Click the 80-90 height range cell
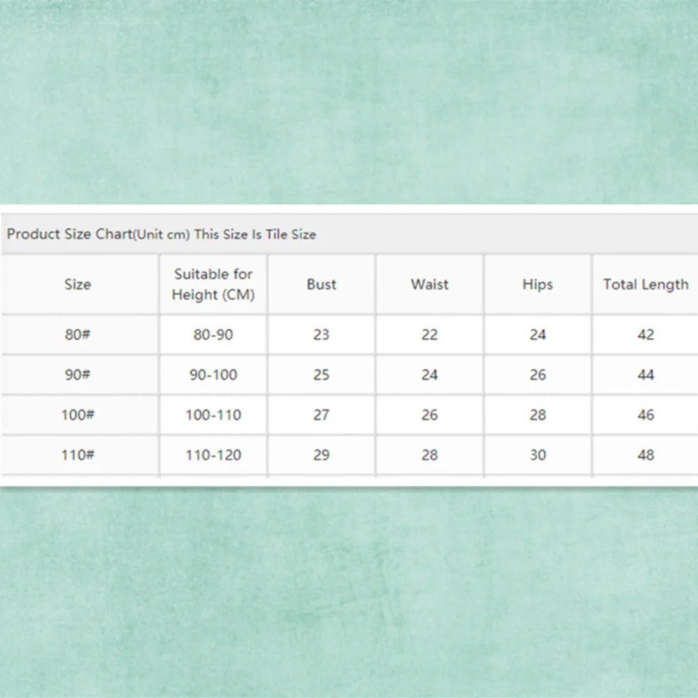The image size is (698, 698). [x=213, y=335]
